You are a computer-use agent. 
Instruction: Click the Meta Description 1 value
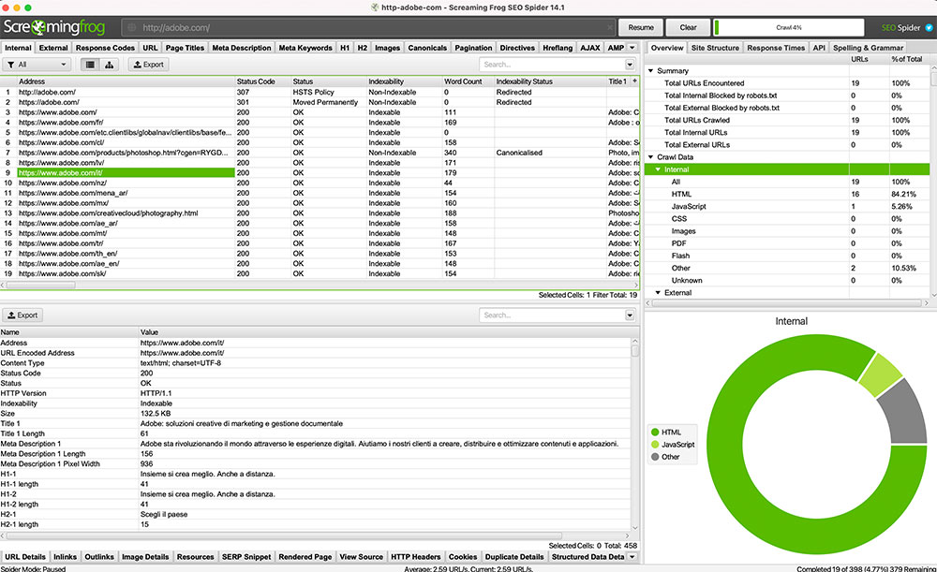click(x=379, y=444)
